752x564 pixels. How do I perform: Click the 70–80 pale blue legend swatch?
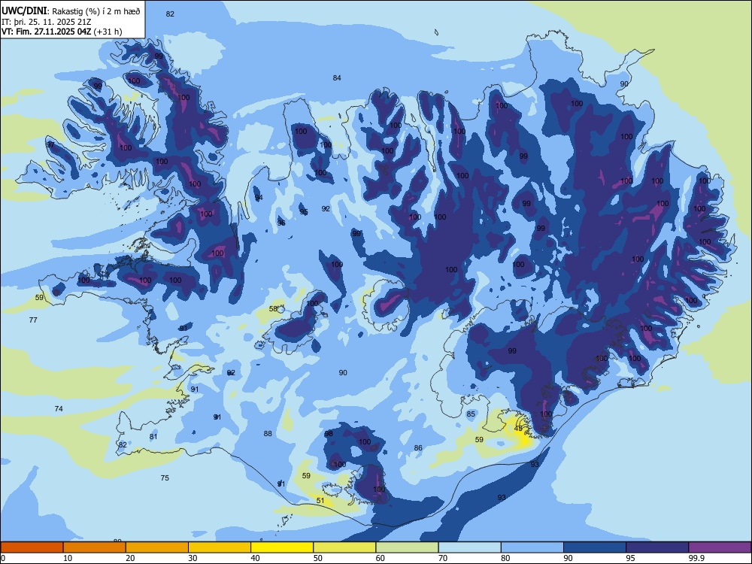[469, 547]
